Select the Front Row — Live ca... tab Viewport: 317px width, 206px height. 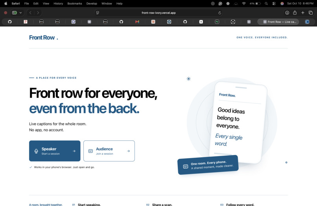point(278,22)
